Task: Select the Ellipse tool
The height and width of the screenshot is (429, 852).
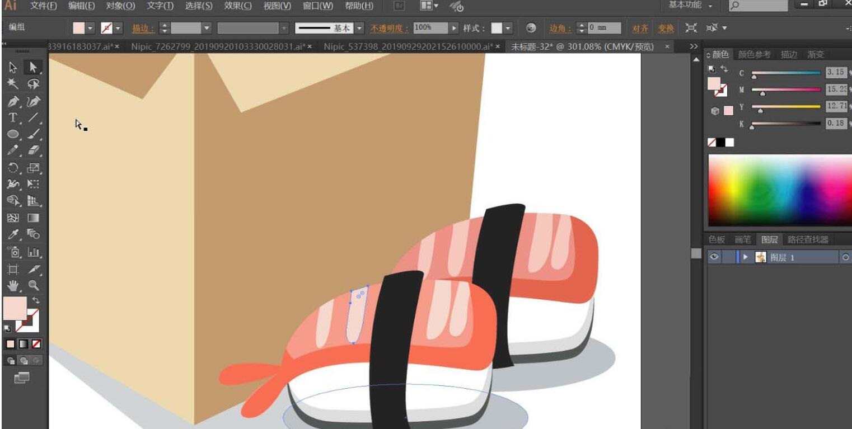Action: click(13, 135)
